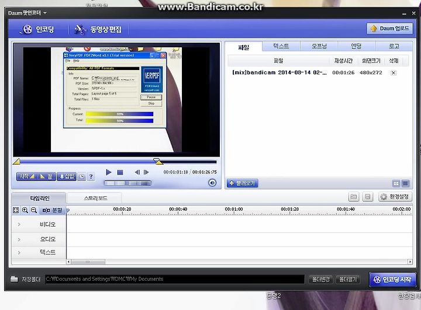Click the start trim marker on seek bar
The image size is (421, 310).
coord(16,161)
